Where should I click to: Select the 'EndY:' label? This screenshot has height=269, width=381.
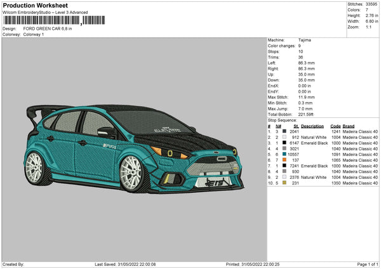point(273,91)
